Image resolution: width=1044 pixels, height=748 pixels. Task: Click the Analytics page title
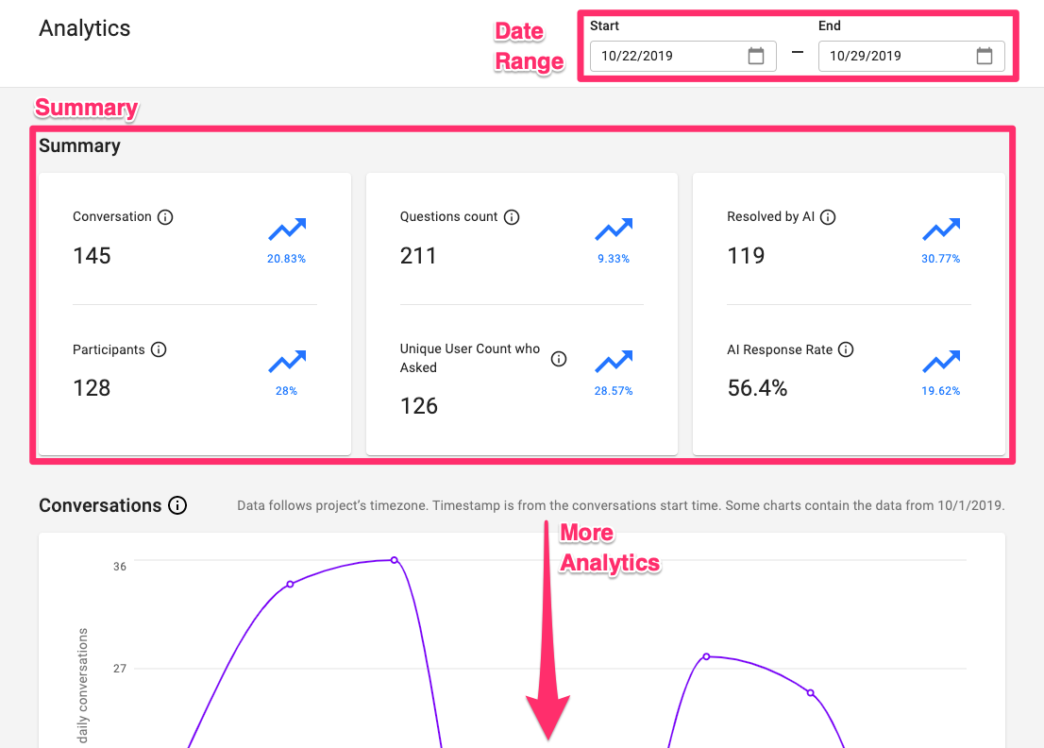pyautogui.click(x=85, y=28)
